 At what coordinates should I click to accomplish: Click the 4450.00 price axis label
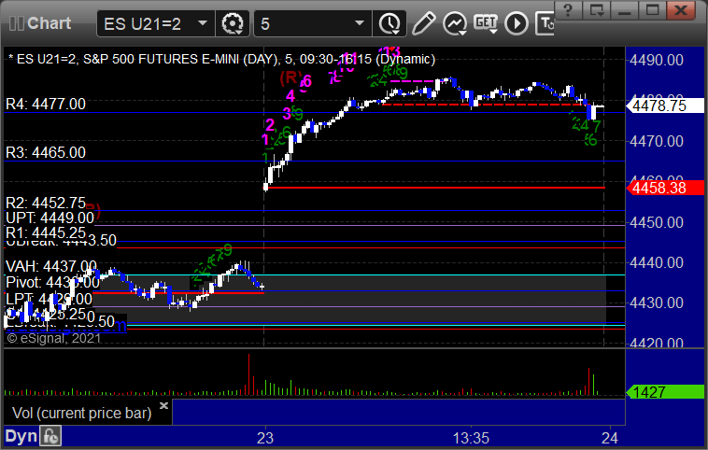pos(657,222)
